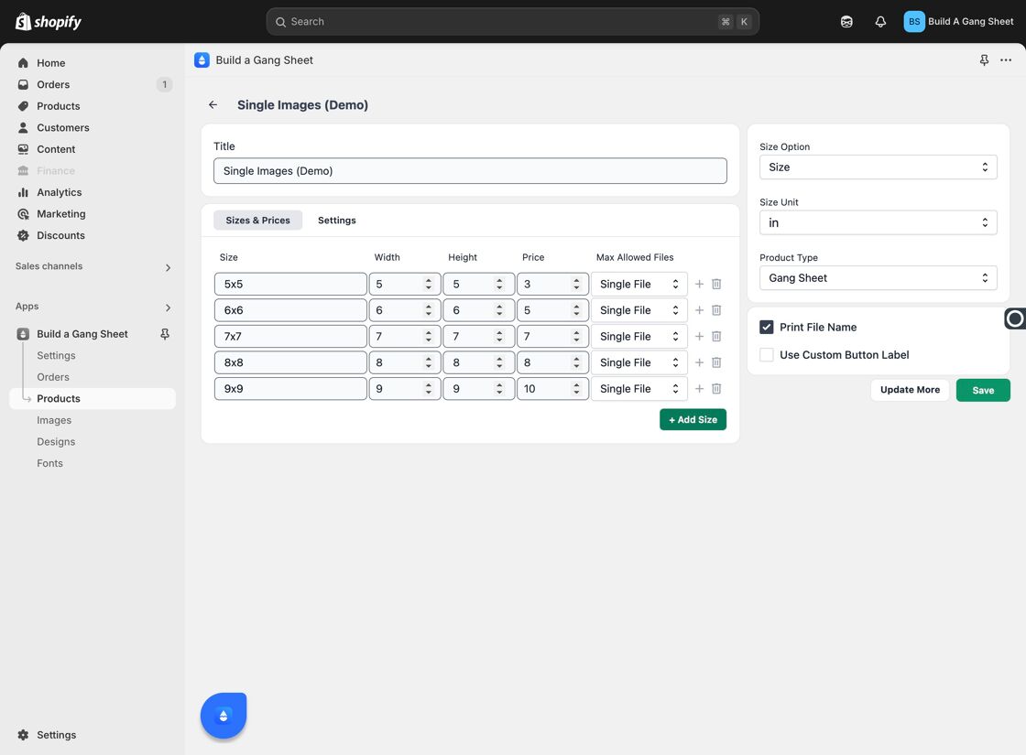Click the Title input field

(x=470, y=170)
